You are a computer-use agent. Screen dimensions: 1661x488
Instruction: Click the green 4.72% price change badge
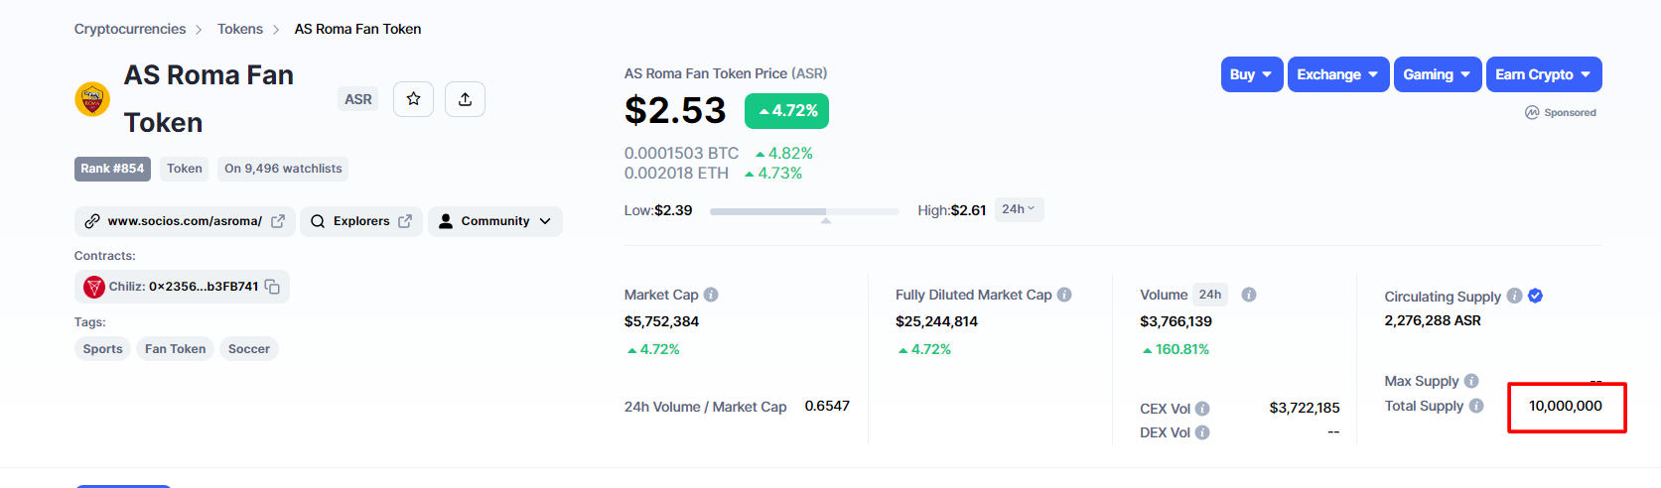[x=786, y=111]
